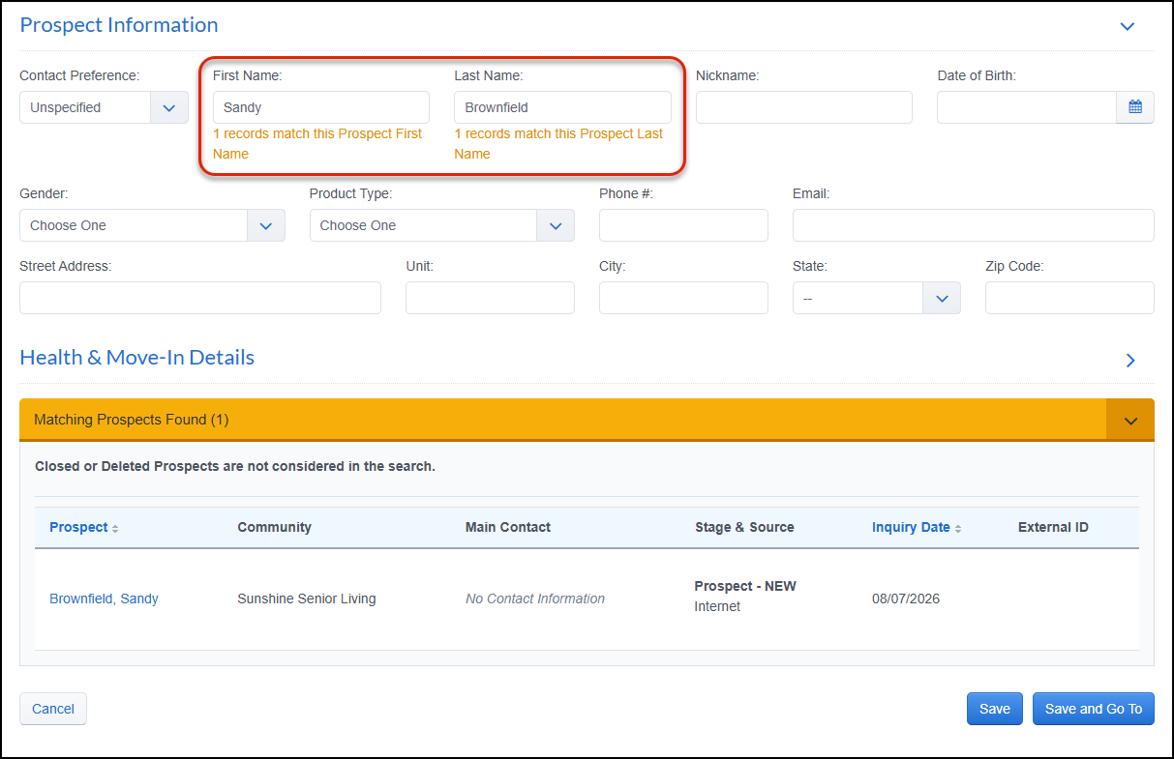The width and height of the screenshot is (1174, 759).
Task: Click the Closed or Deleted Prospects notice
Action: pyautogui.click(x=235, y=467)
